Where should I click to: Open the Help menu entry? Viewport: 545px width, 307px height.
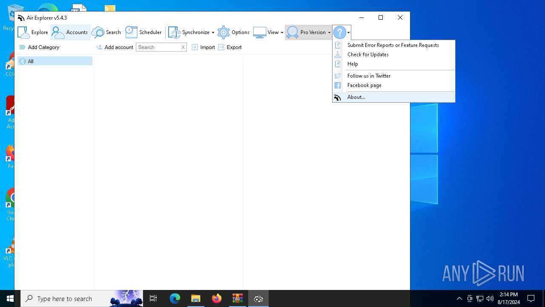coord(394,64)
